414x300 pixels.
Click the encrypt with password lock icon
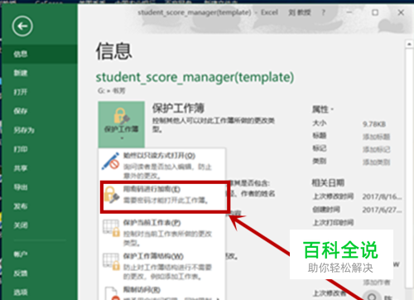coord(111,195)
